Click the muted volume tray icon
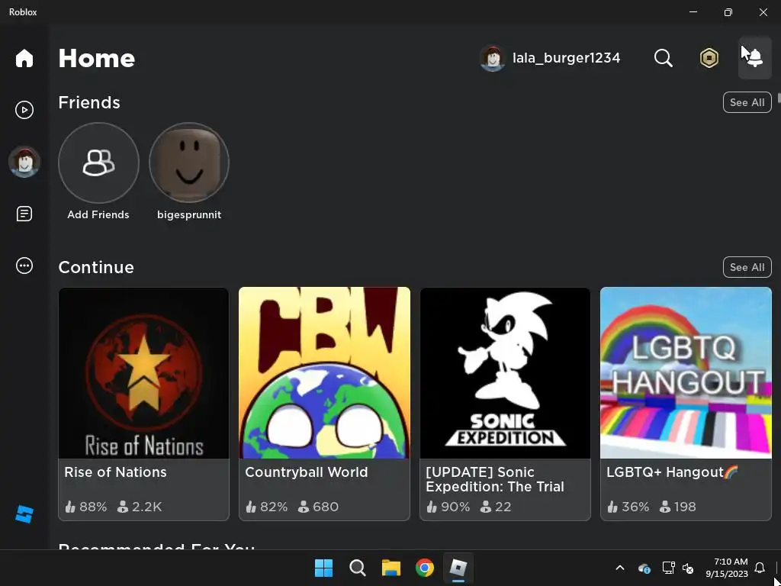The height and width of the screenshot is (586, 781). pos(688,568)
